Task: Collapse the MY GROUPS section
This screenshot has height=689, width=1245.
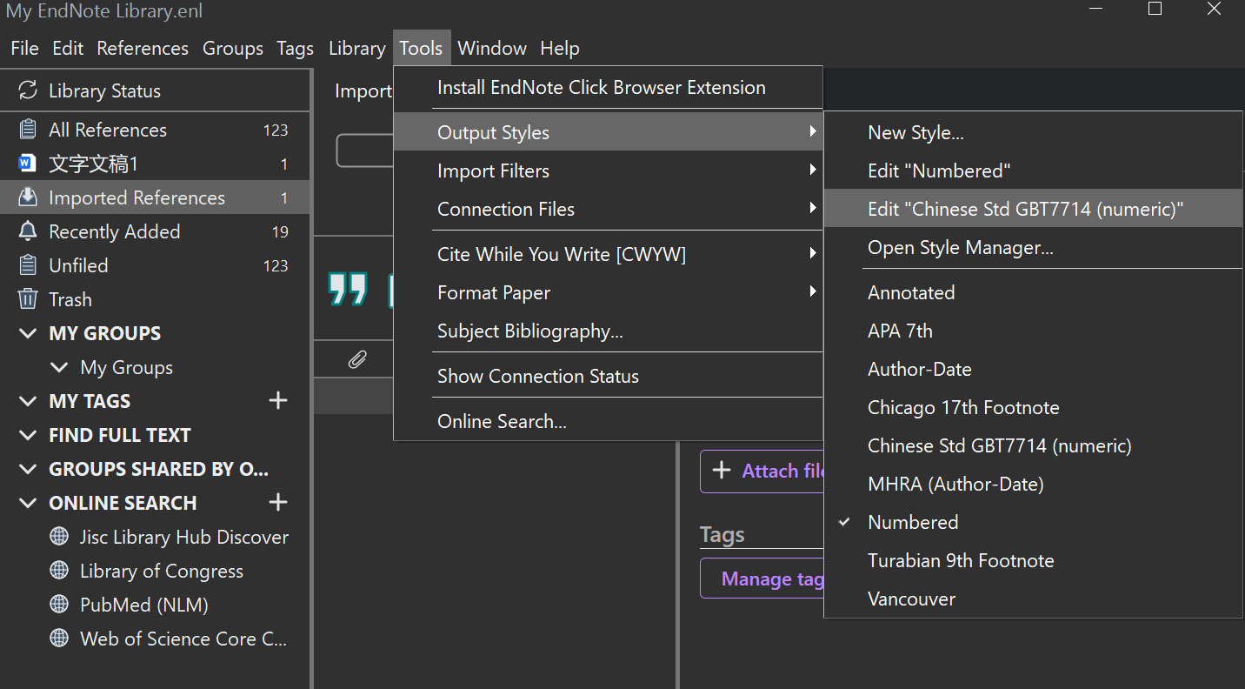Action: pos(29,333)
